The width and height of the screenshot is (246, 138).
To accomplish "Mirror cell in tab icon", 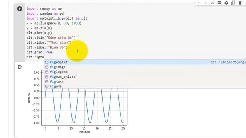I will (233, 3).
